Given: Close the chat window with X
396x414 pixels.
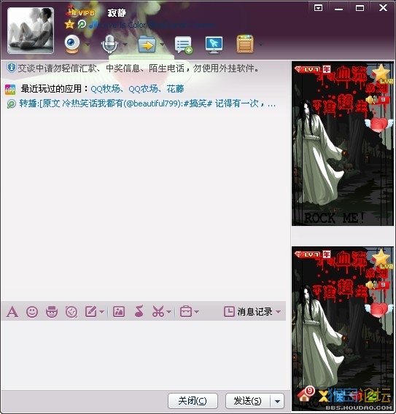Looking at the screenshot, I should 383,8.
